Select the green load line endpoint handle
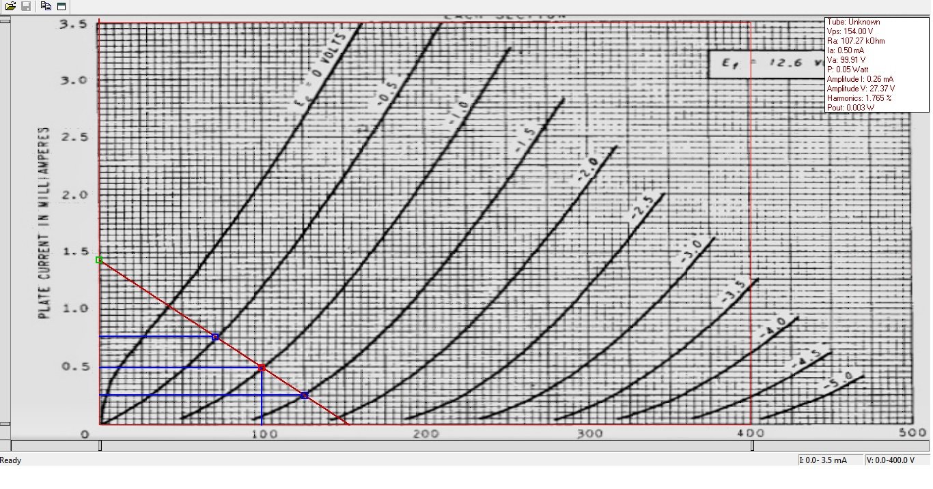This screenshot has width=933, height=489. click(100, 260)
